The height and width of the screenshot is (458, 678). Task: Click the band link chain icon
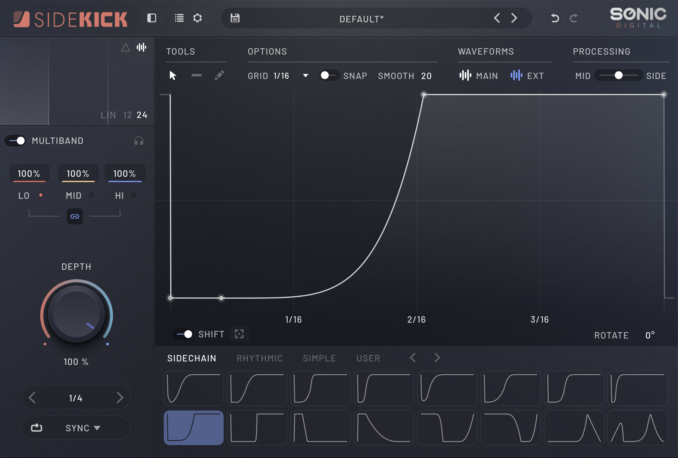(x=75, y=216)
